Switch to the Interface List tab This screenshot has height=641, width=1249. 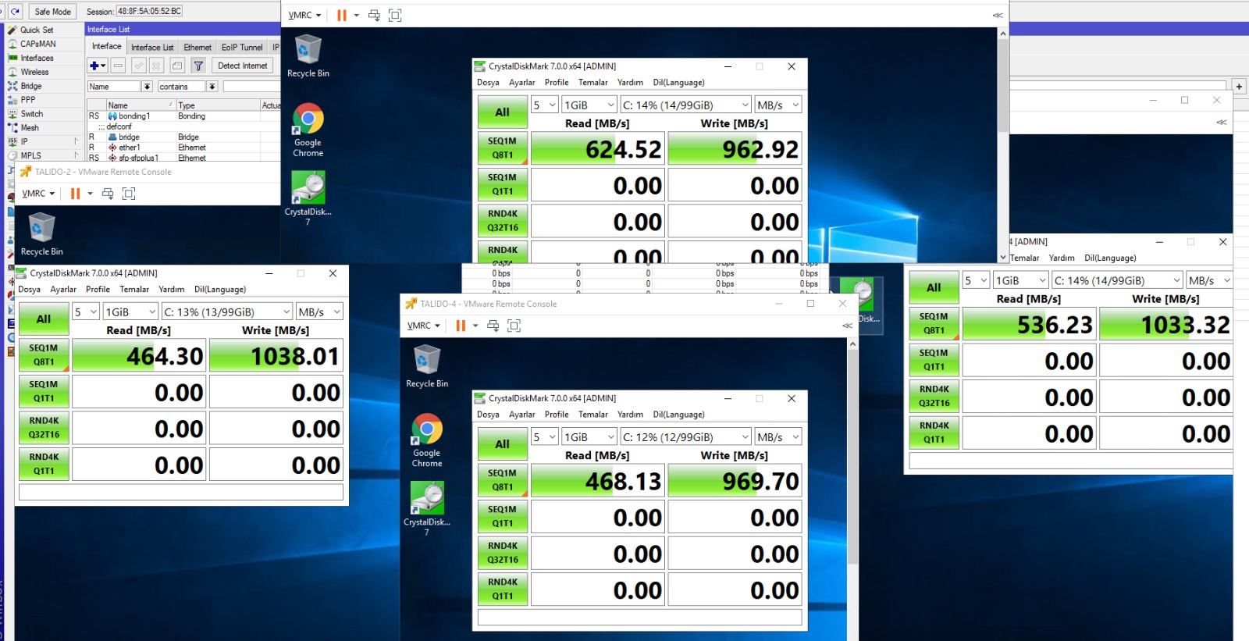(152, 47)
